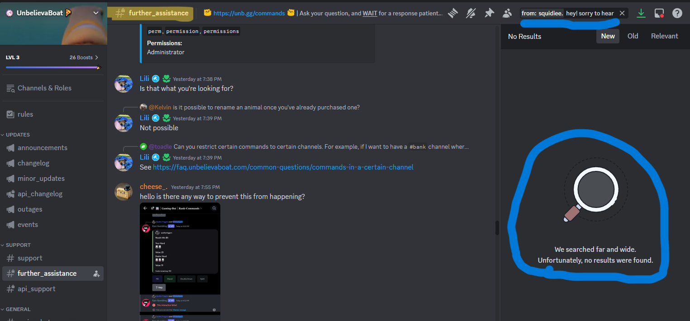Click Lili username on 'Not possible' message

click(x=144, y=118)
